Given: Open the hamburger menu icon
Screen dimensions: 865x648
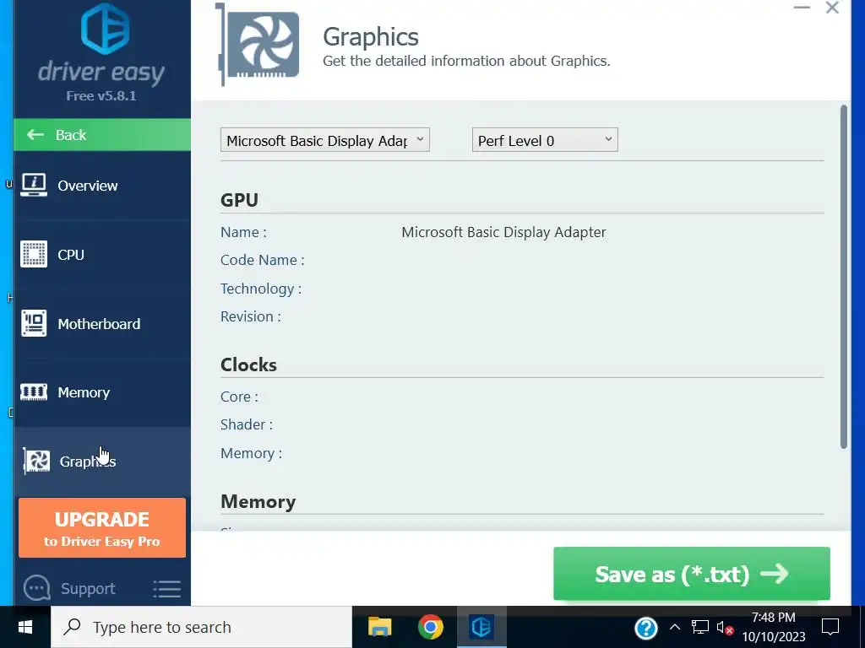Looking at the screenshot, I should [166, 588].
